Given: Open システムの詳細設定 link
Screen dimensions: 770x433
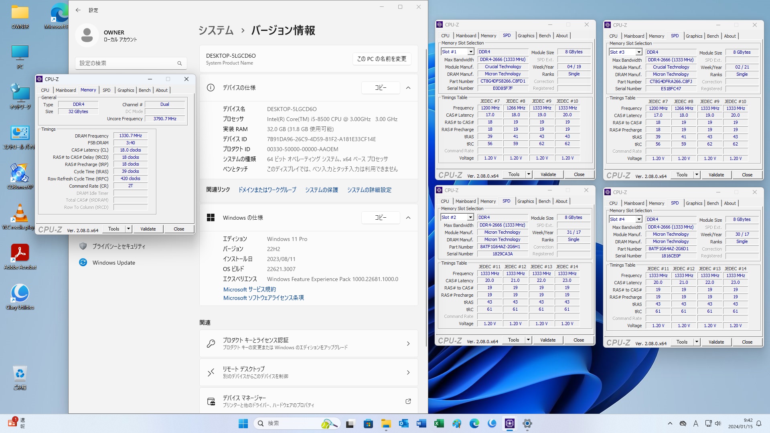Looking at the screenshot, I should click(x=369, y=190).
